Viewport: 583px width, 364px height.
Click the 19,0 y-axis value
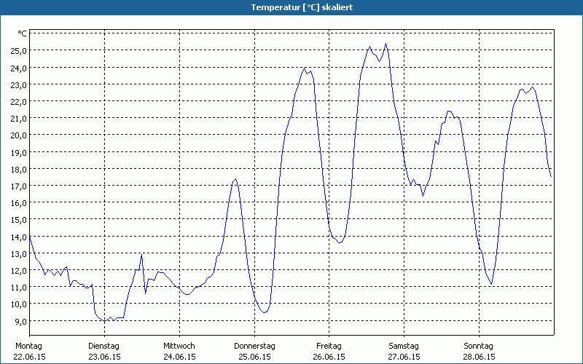click(19, 152)
